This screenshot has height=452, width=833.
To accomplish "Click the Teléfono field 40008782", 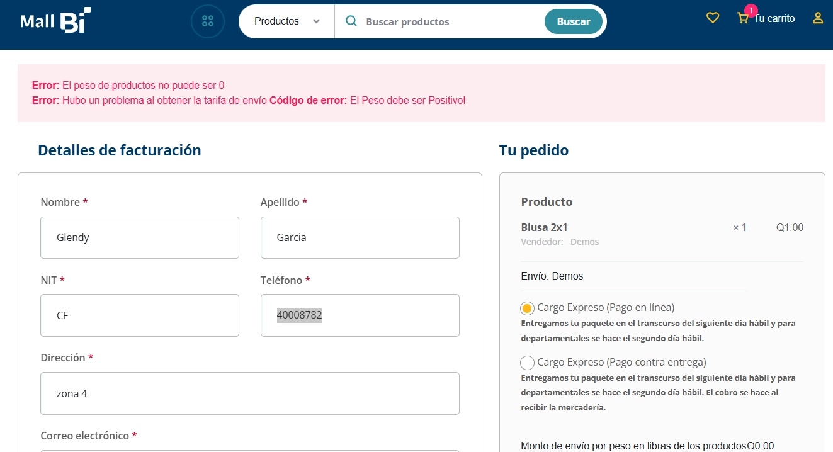I will (x=360, y=315).
